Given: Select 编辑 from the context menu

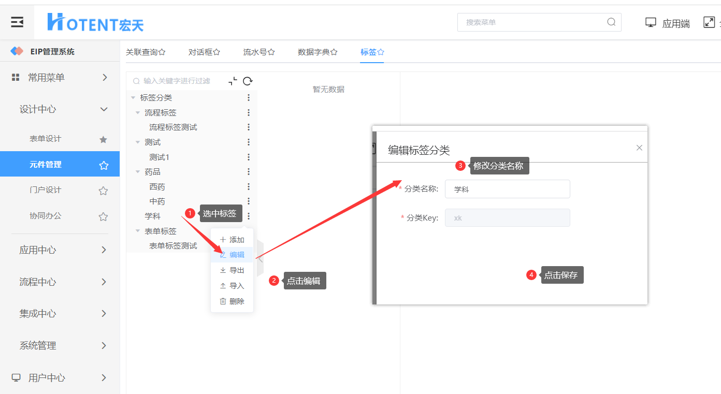Looking at the screenshot, I should (232, 255).
